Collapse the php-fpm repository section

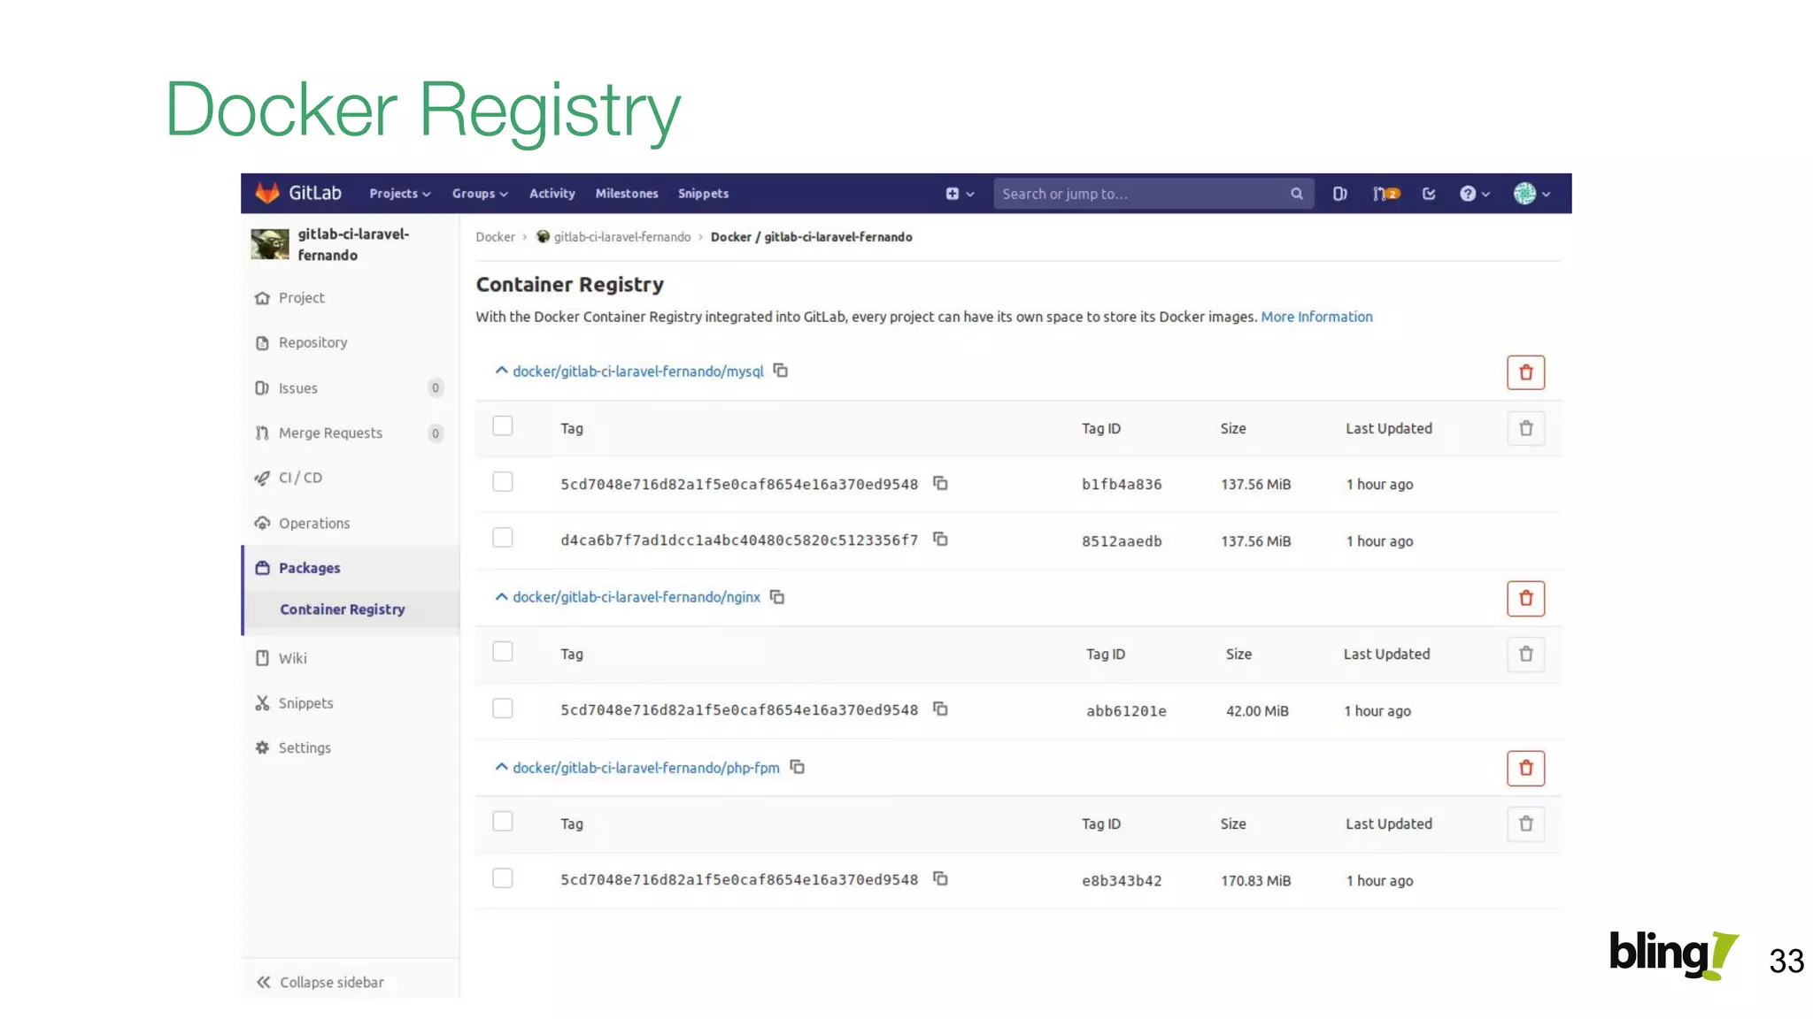pos(501,767)
